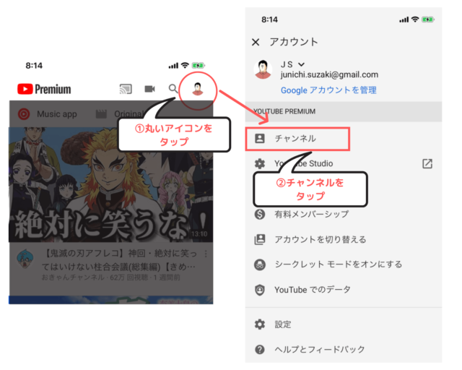Open Google アカウントを管理 link

pyautogui.click(x=328, y=90)
